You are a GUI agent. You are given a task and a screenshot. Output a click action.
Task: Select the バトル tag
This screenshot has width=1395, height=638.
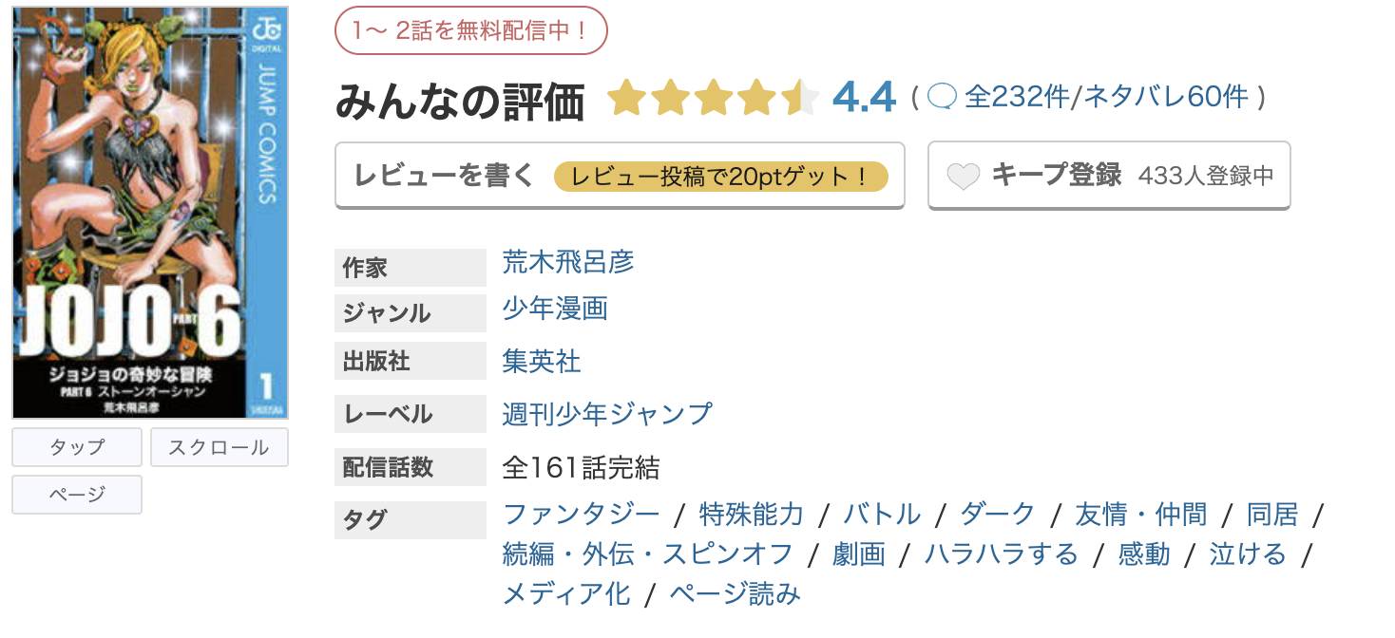coord(883,514)
